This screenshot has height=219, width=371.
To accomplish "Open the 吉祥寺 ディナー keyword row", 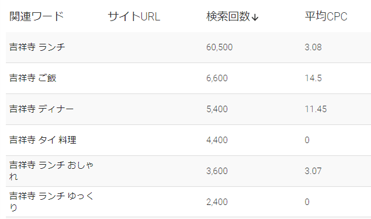I will pos(41,109).
